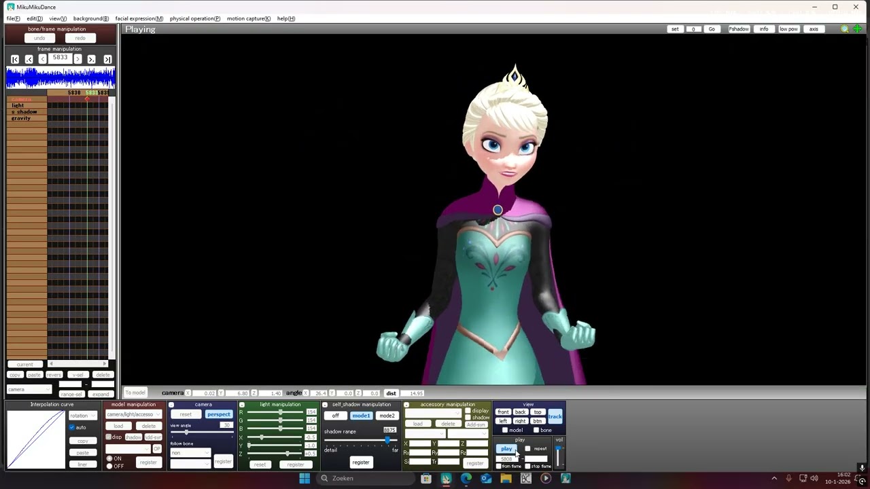Collapse the camera panel via its corner box
Viewport: 870px width, 489px height.
pyautogui.click(x=171, y=405)
